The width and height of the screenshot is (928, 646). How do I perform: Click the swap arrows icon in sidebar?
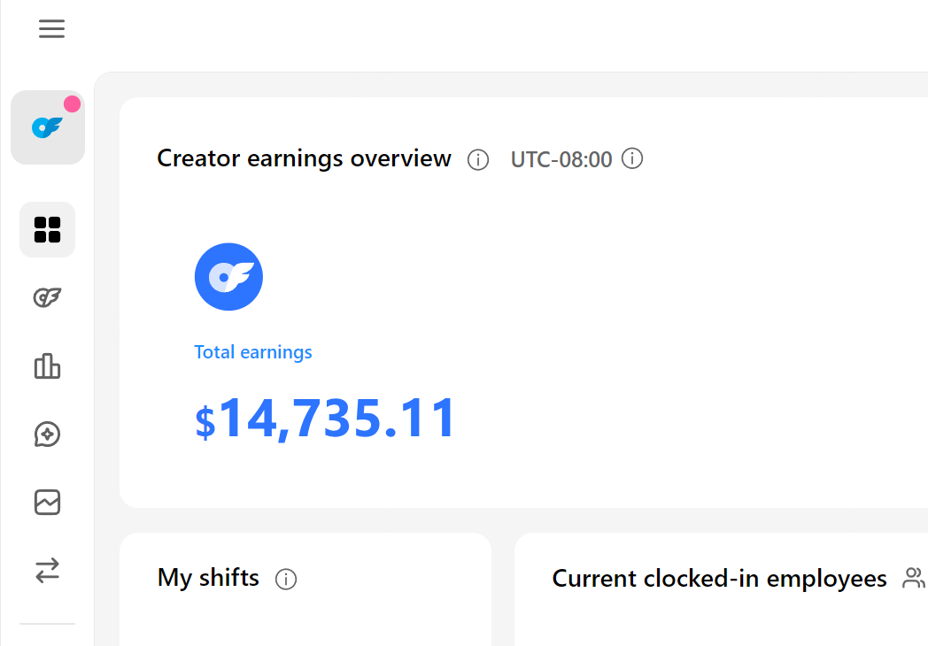[47, 570]
